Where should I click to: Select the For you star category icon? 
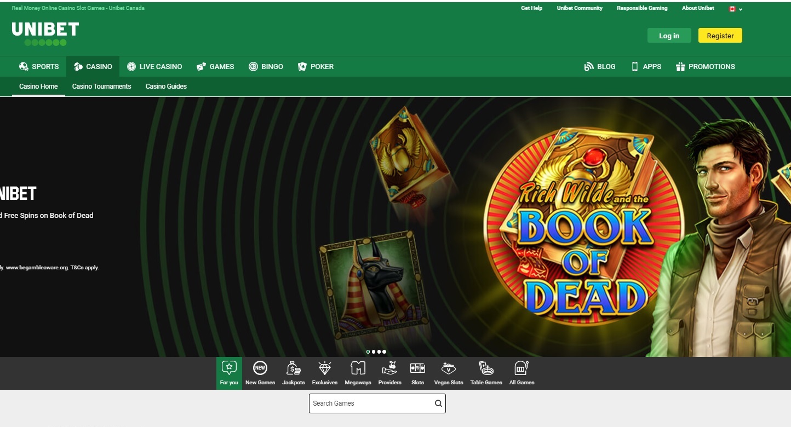tap(229, 368)
